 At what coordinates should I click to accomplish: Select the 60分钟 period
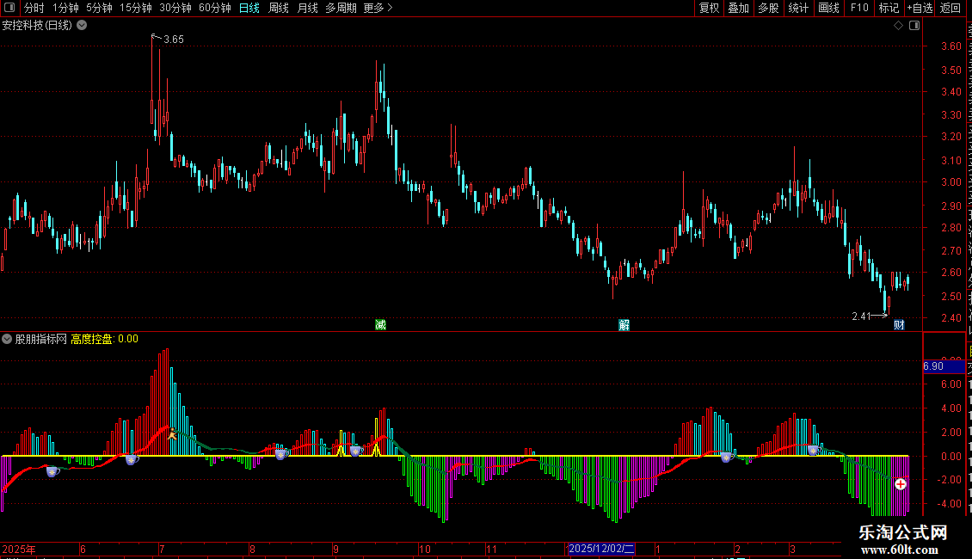(x=214, y=8)
